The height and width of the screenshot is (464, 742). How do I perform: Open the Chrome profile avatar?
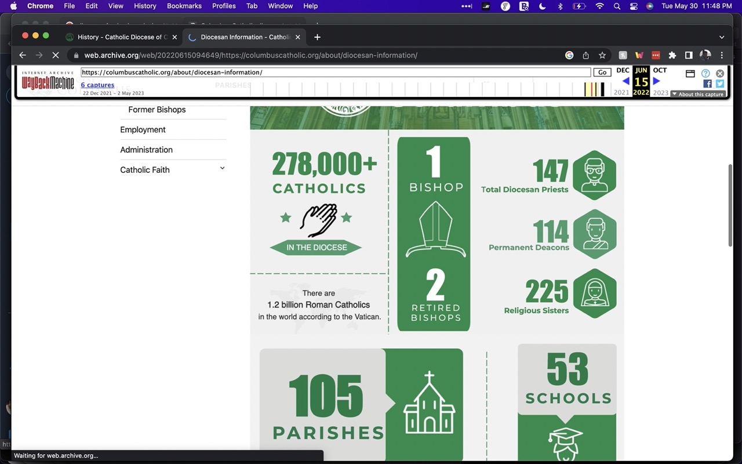coord(705,55)
